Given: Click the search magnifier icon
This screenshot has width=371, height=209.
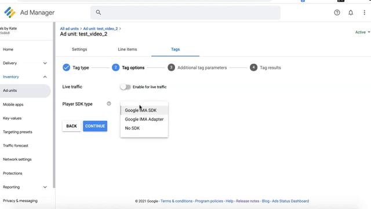Looking at the screenshot, I should (x=99, y=12).
